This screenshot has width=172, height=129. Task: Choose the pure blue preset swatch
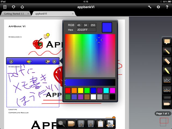93,91
